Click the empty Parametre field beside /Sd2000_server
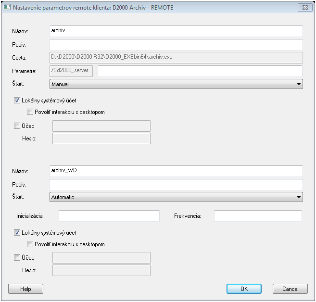The image size is (316, 302). 200,71
